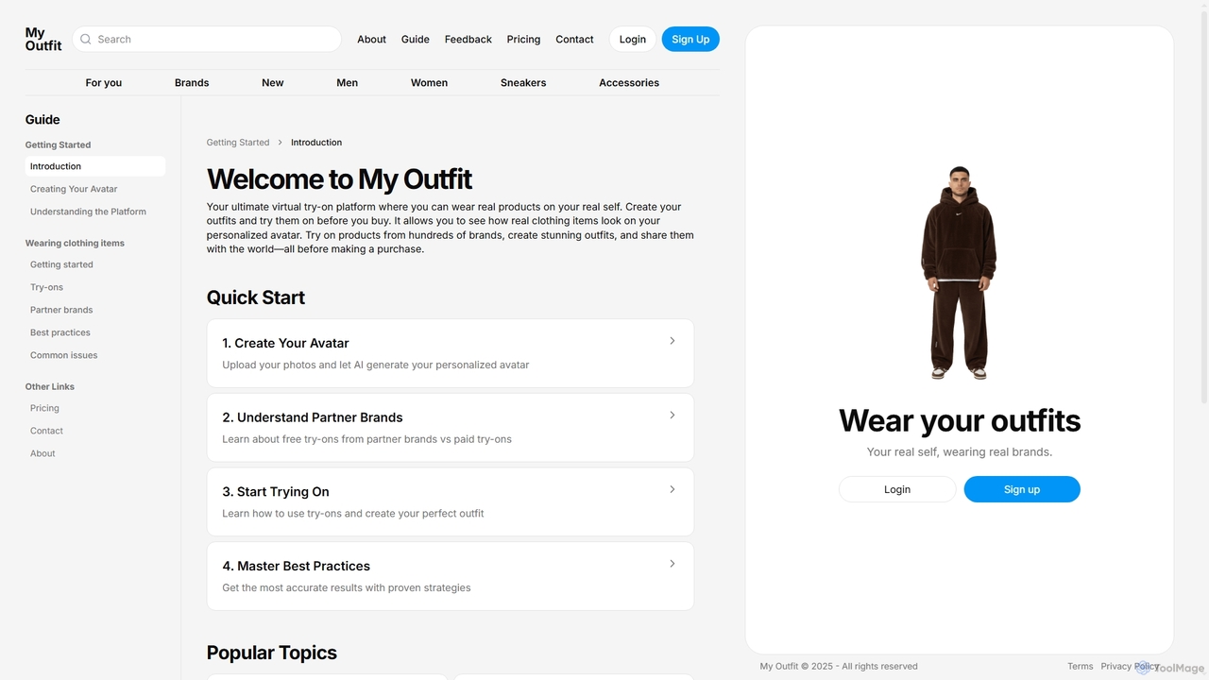Click the header Sign Up button
Screen dimensions: 1209x680
(690, 39)
